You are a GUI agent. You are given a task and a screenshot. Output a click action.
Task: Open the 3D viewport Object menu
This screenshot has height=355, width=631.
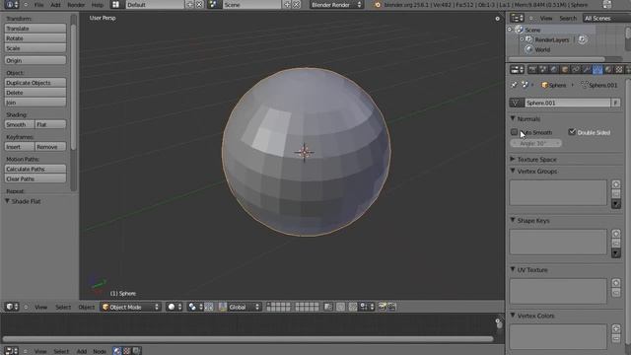pos(86,307)
